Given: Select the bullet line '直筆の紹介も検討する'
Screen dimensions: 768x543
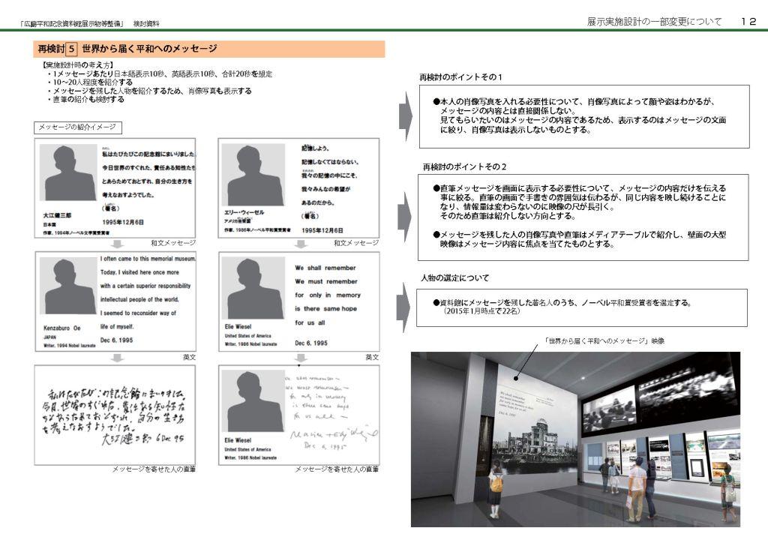Looking at the screenshot, I should point(85,100).
